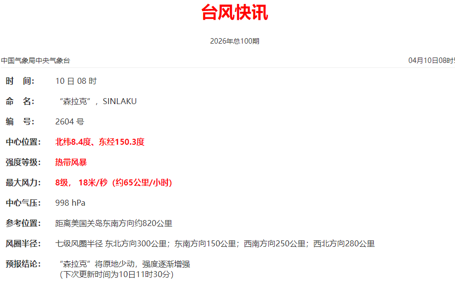Image resolution: width=455 pixels, height=286 pixels.
Task: Click the 中心位置 field label
Action: pos(22,142)
